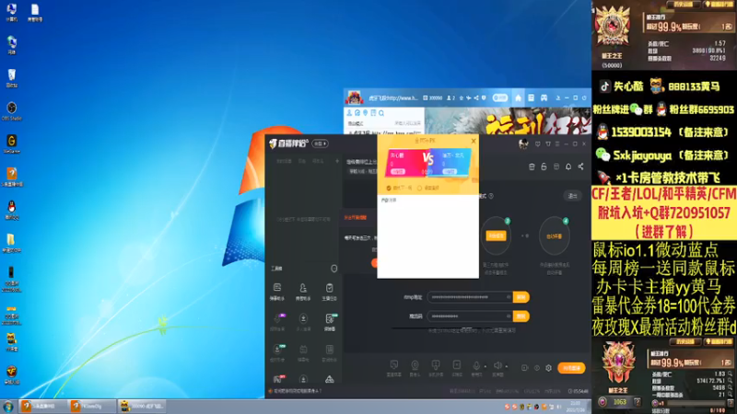The width and height of the screenshot is (737, 414).
Task: Click the orange start live button
Action: pyautogui.click(x=571, y=368)
